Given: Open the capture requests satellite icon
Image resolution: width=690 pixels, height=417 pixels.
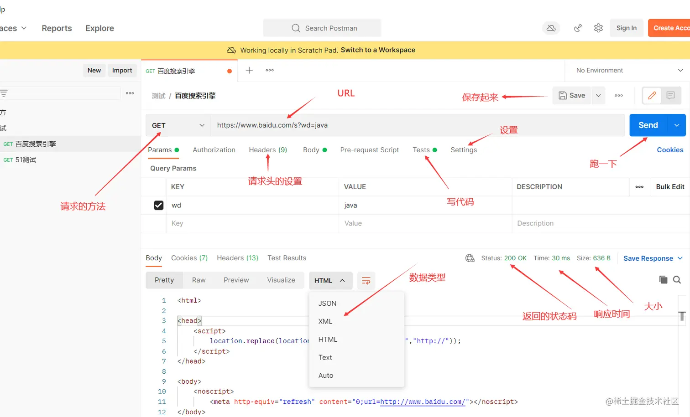Looking at the screenshot, I should coord(578,28).
